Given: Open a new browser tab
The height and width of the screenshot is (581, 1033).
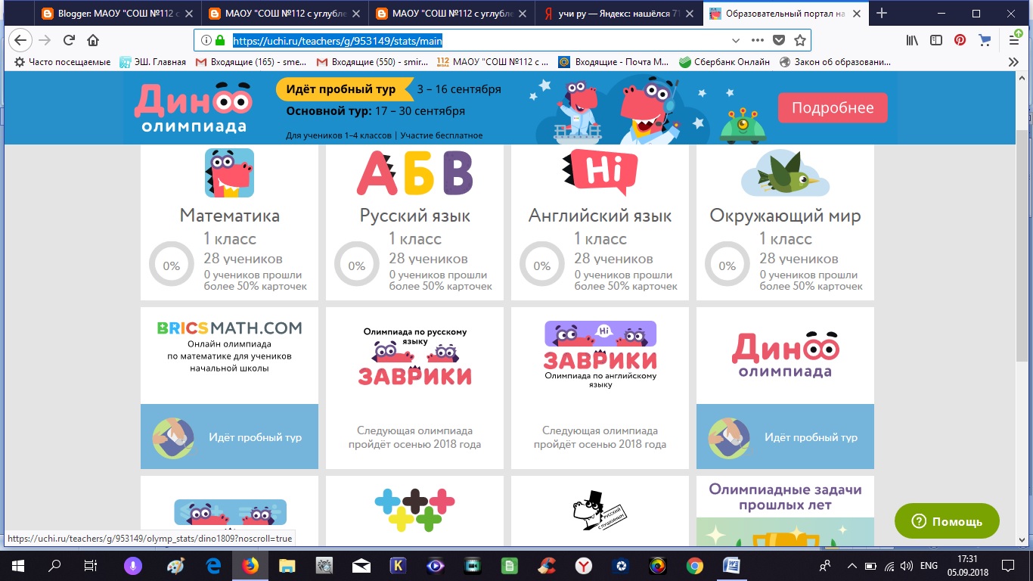Looking at the screenshot, I should (882, 13).
